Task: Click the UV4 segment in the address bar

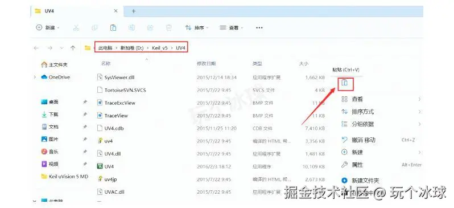Action: pos(180,48)
